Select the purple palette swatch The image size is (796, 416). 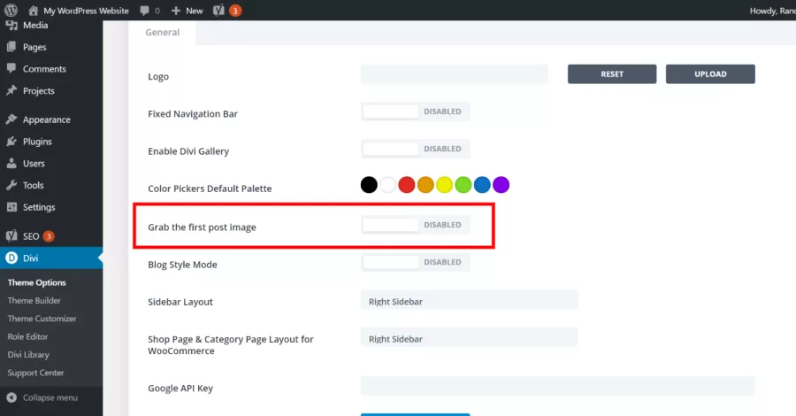coord(501,185)
